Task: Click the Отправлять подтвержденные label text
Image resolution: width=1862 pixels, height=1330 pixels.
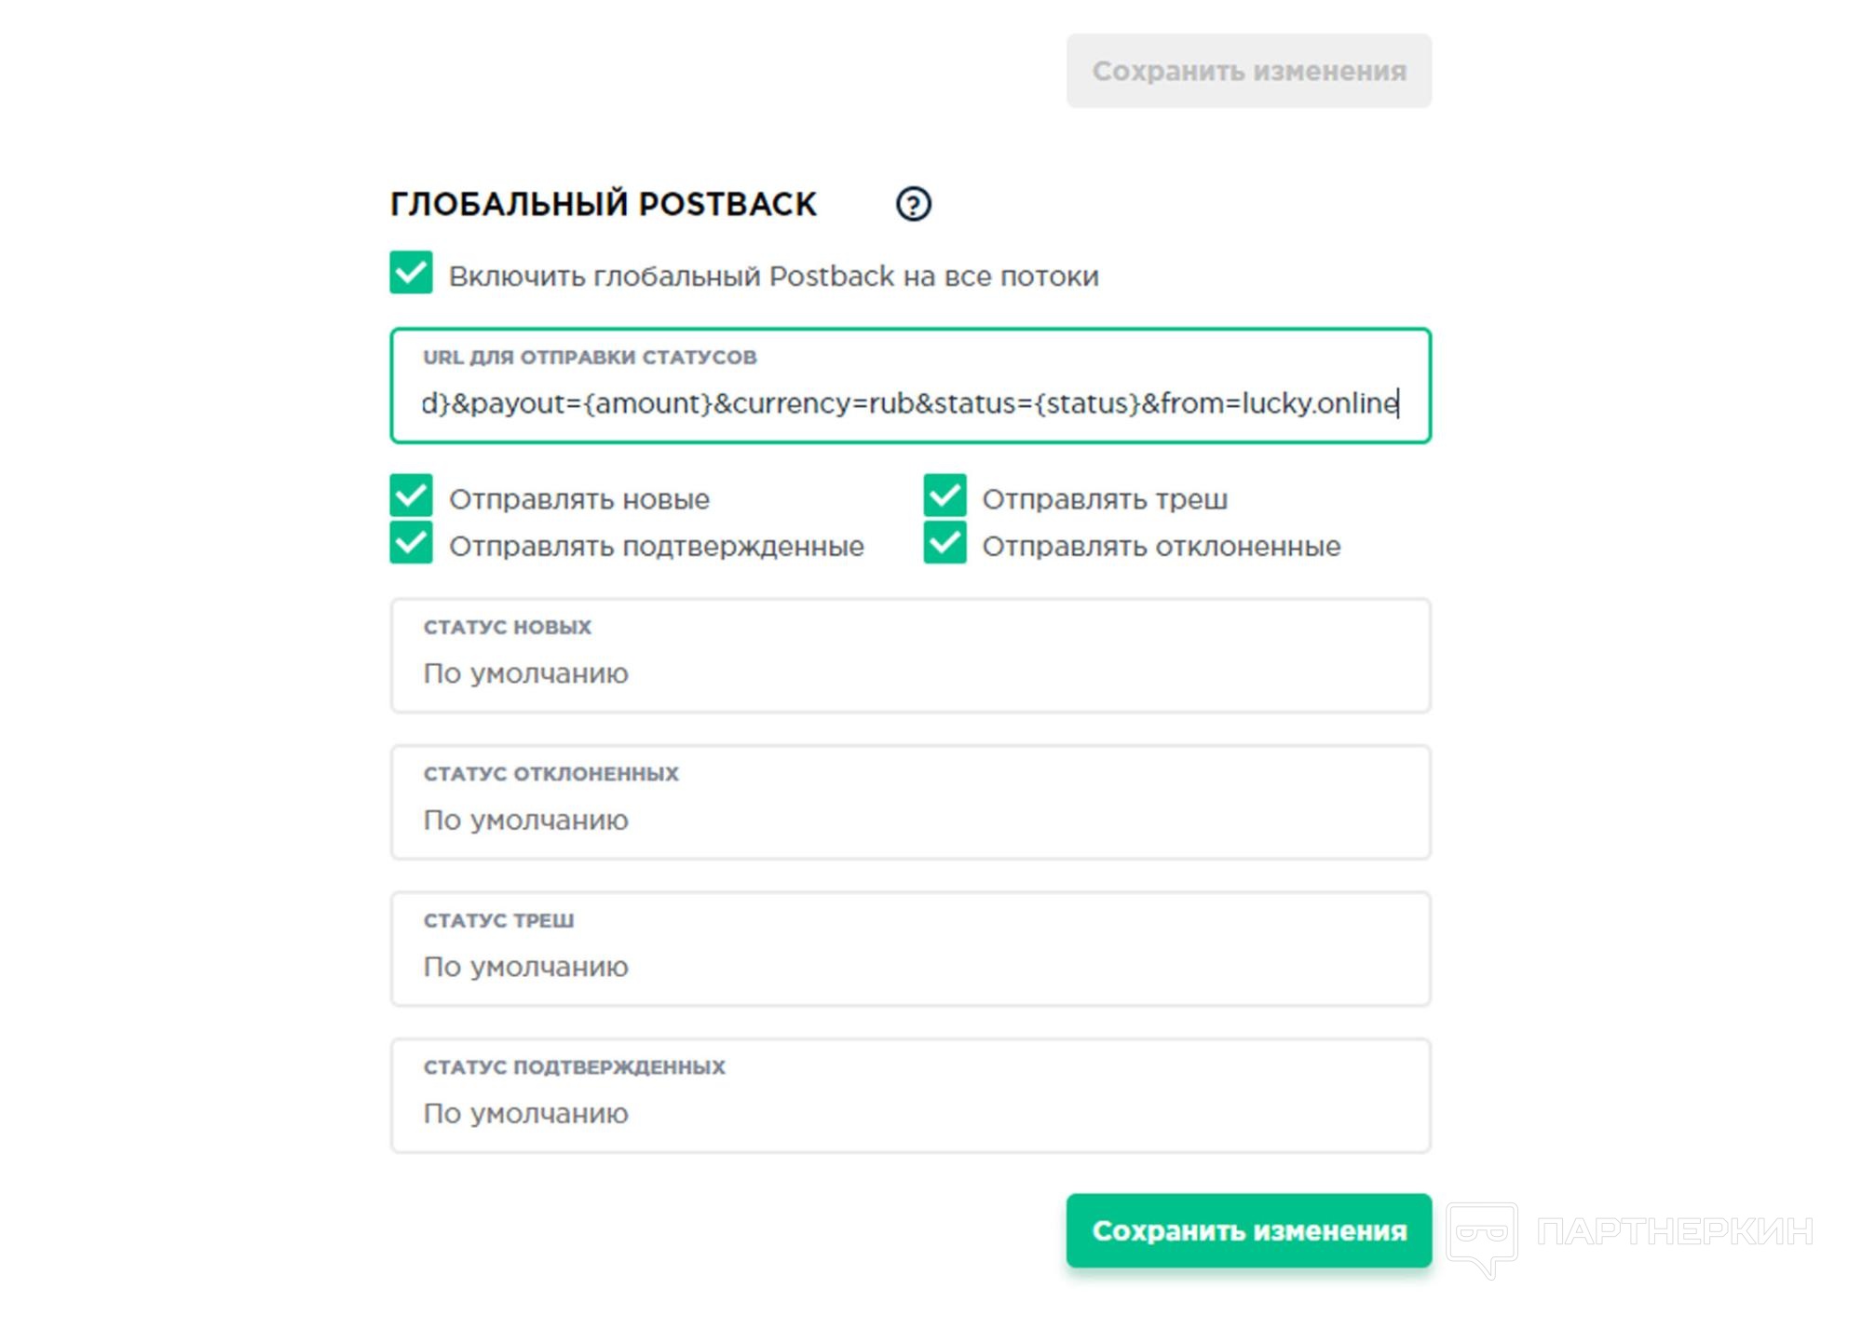Action: click(656, 547)
